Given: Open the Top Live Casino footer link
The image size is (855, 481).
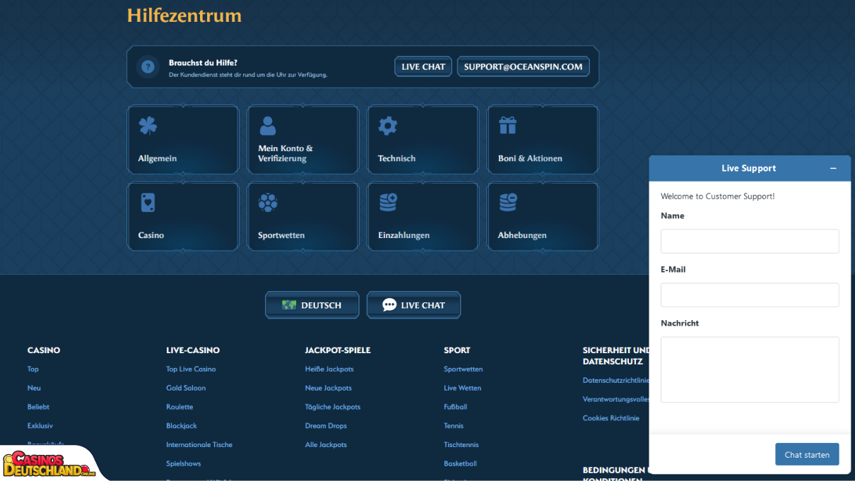Looking at the screenshot, I should tap(191, 369).
